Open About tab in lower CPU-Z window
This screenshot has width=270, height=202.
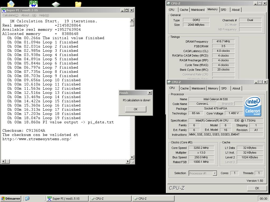pos(236,88)
